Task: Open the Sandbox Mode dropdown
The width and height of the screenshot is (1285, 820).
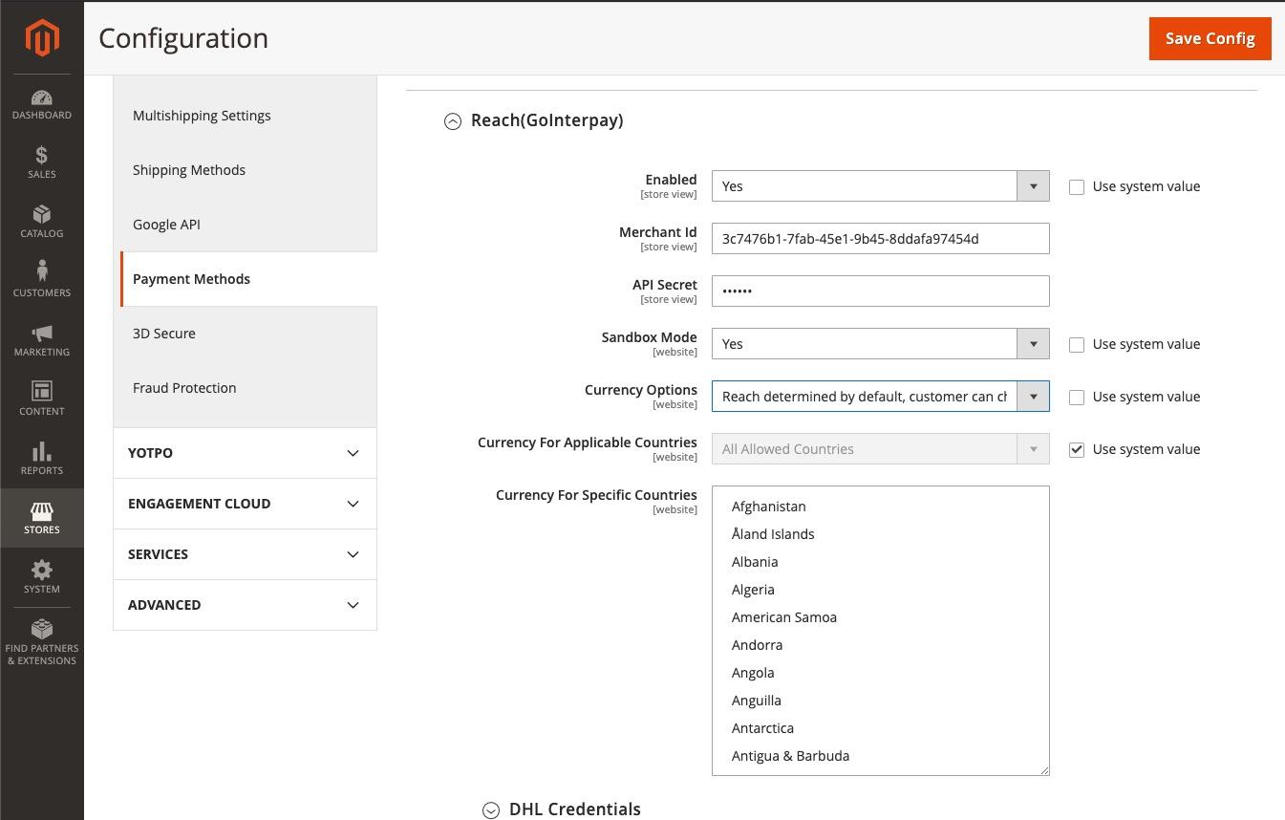Action: pos(880,344)
